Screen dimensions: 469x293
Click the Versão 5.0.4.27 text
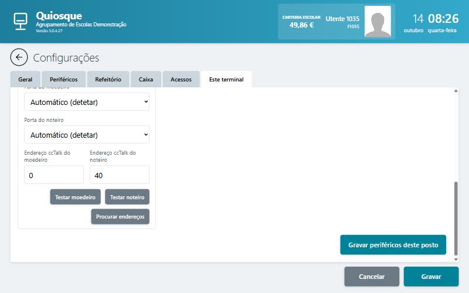click(49, 31)
